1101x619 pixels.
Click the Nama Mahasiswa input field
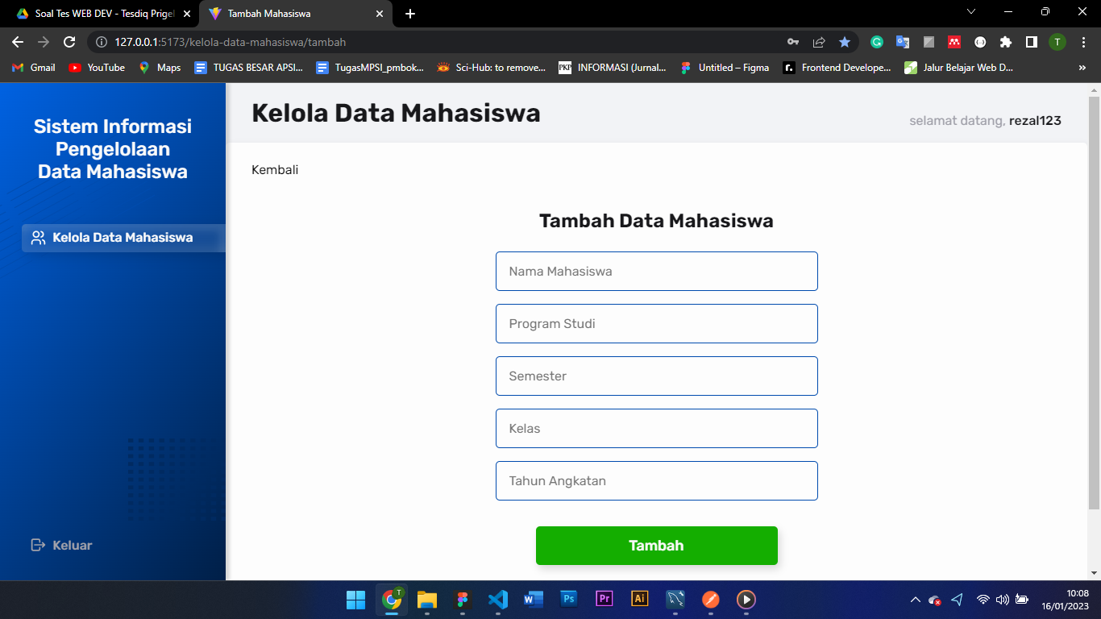point(656,271)
